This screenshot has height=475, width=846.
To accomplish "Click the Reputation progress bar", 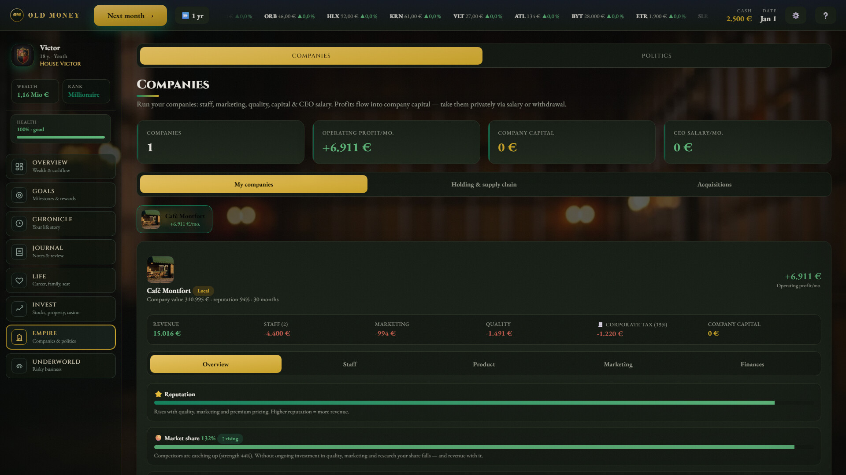I will (x=484, y=403).
